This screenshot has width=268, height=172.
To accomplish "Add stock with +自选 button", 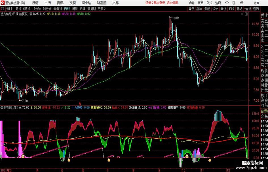I will click(x=248, y=9).
